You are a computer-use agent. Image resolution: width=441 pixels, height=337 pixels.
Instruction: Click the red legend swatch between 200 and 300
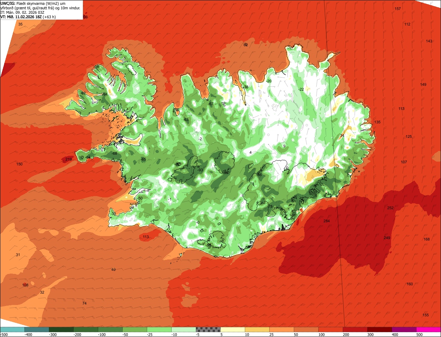(355, 329)
